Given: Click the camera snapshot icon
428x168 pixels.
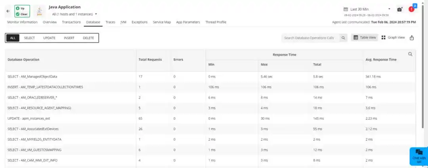Looking at the screenshot, I should point(399,9).
